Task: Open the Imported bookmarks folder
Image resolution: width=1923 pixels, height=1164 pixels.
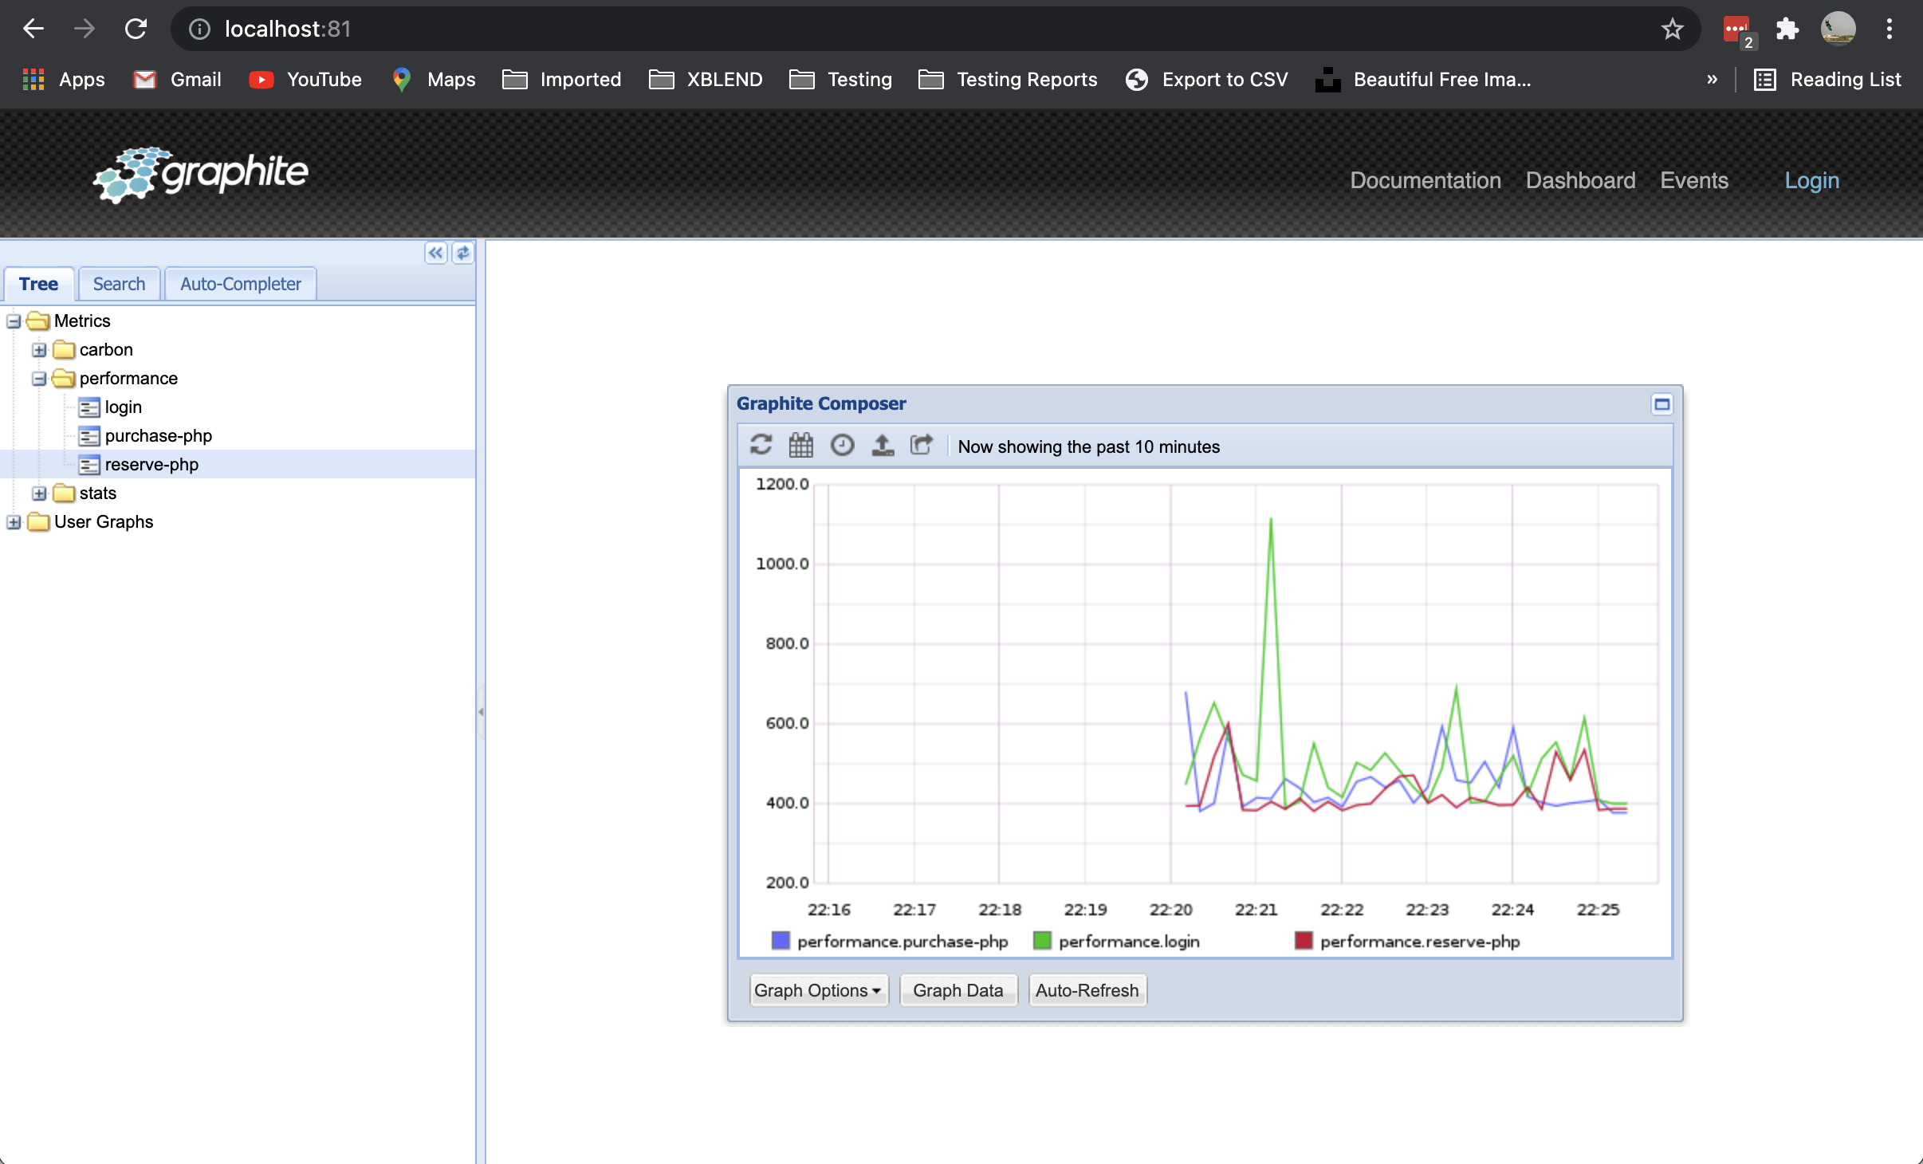Action: click(x=562, y=80)
